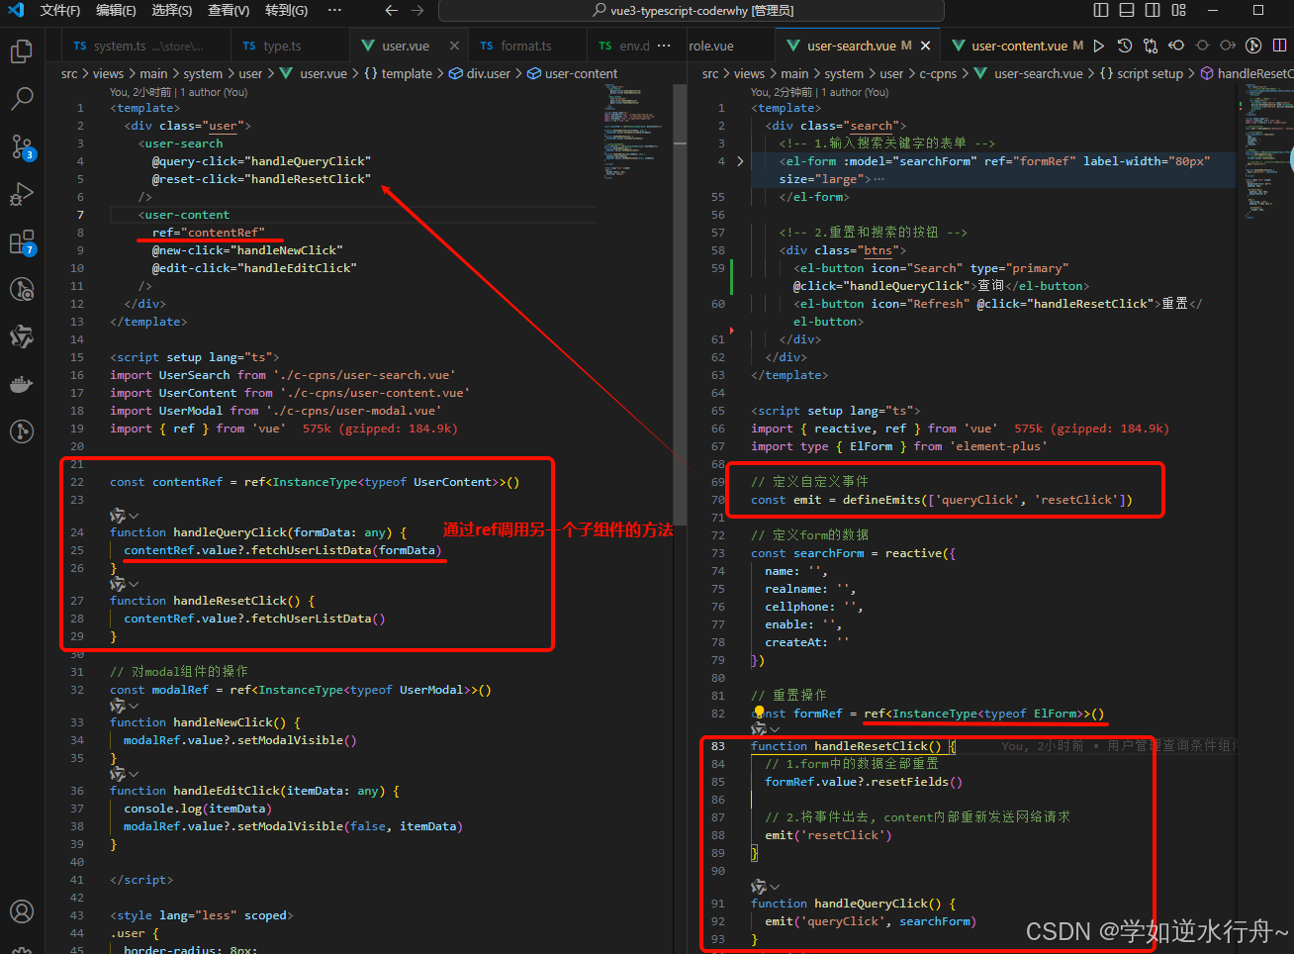The height and width of the screenshot is (954, 1294).
Task: Switch to the format.ts tab
Action: (x=526, y=46)
